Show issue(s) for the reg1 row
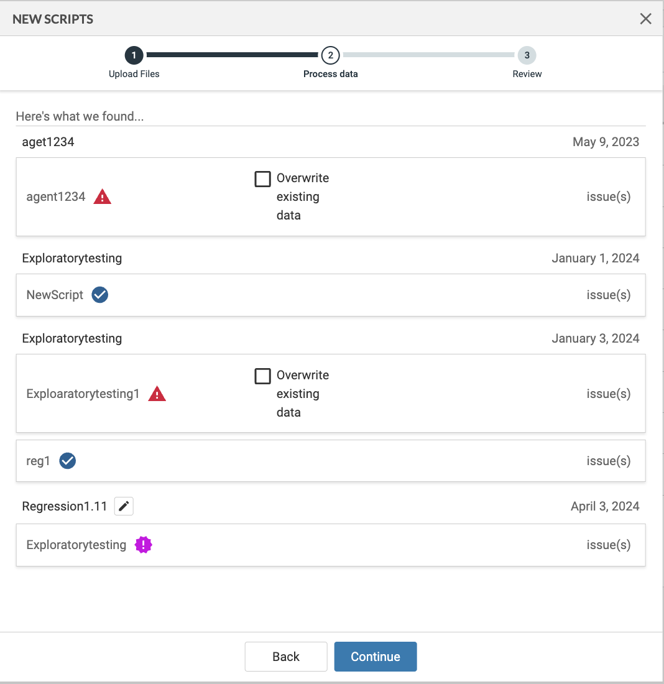This screenshot has width=664, height=684. [x=608, y=461]
